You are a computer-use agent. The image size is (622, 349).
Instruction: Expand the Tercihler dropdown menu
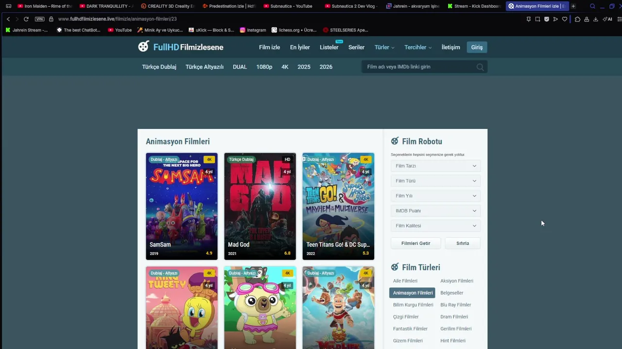pyautogui.click(x=418, y=47)
